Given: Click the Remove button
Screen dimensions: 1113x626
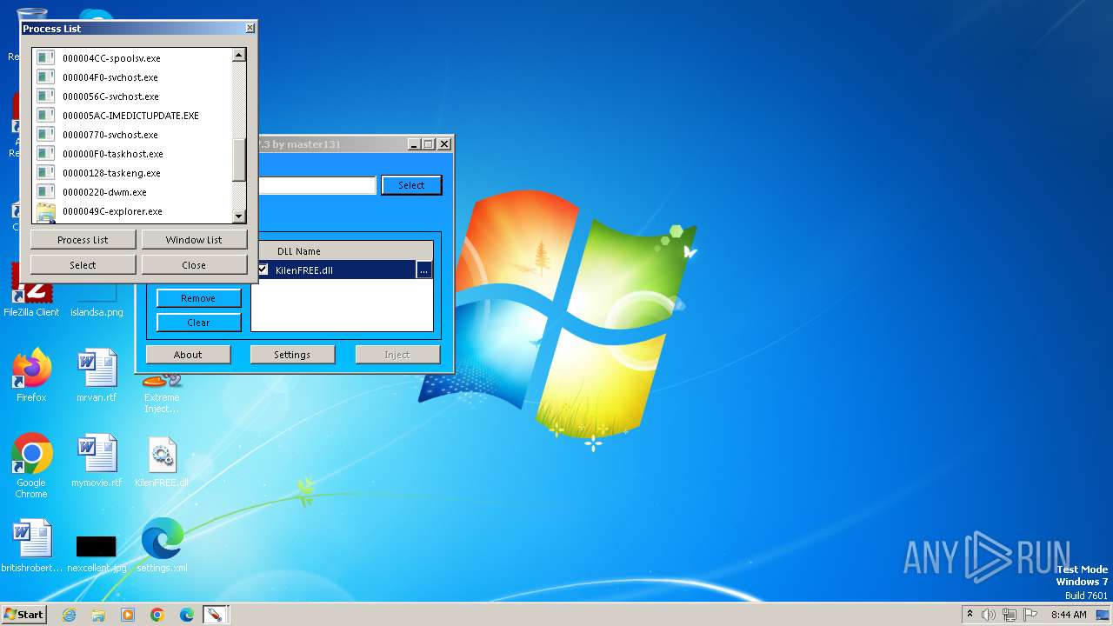Looking at the screenshot, I should point(198,298).
